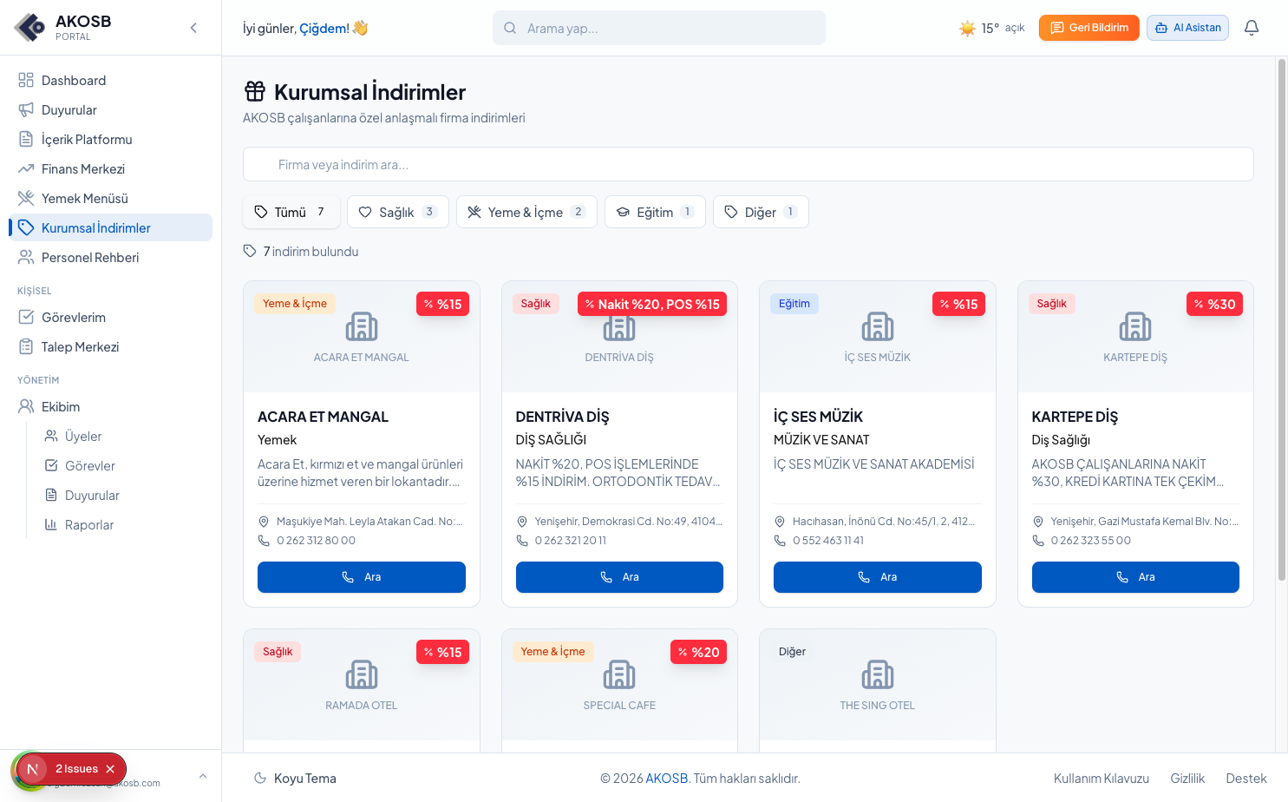Go to Dashboard
The height and width of the screenshot is (802, 1288).
(110, 81)
